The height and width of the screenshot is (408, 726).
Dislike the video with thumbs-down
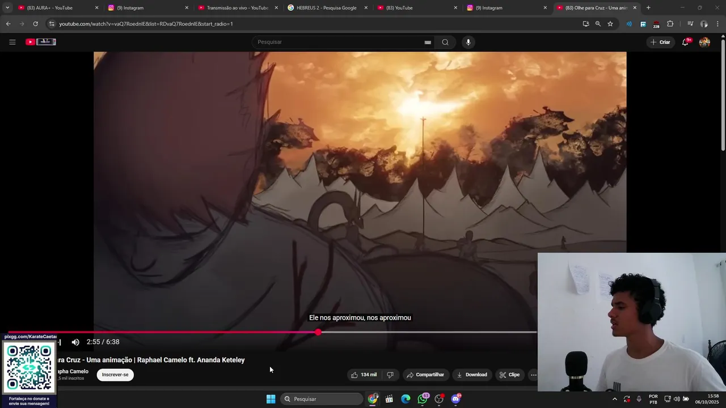390,375
